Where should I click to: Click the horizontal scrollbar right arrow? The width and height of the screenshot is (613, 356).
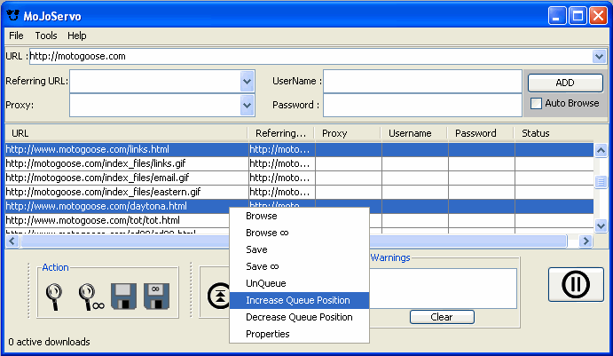pyautogui.click(x=585, y=241)
